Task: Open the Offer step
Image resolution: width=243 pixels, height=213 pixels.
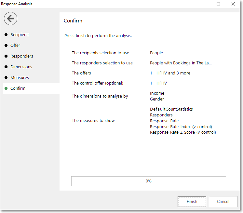Action: pos(15,46)
